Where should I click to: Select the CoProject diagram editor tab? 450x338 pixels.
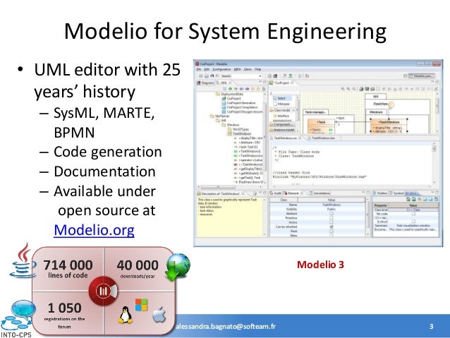pyautogui.click(x=281, y=83)
